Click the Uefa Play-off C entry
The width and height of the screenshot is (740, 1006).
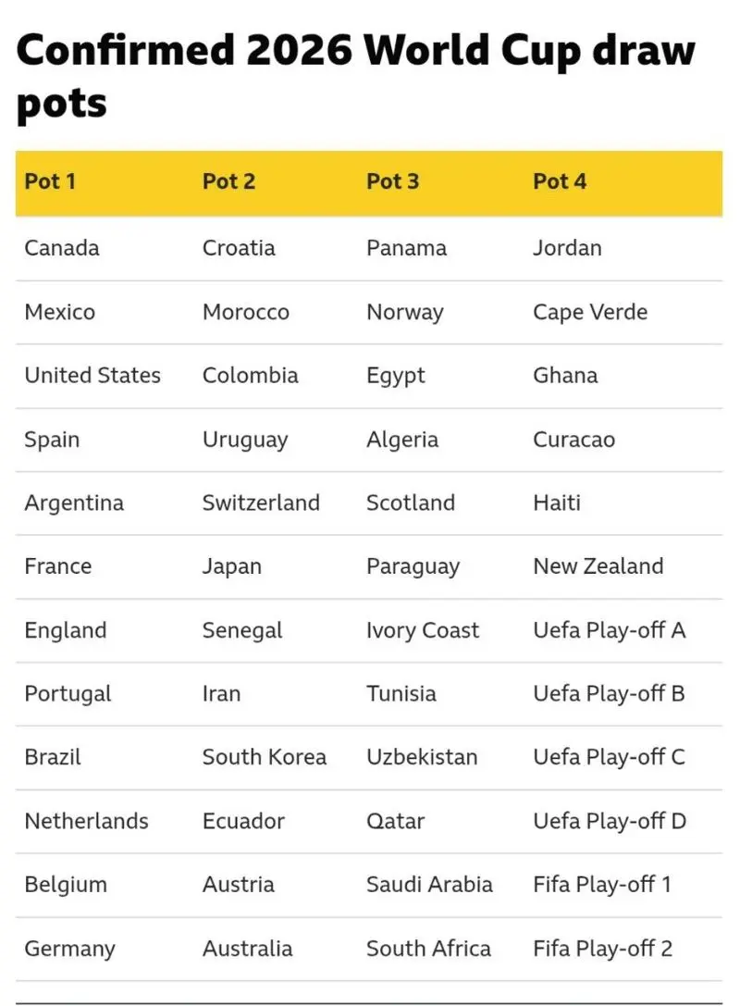click(609, 757)
